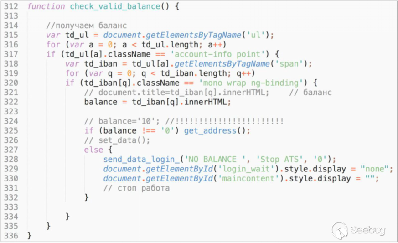Click the commented set_data() line
Viewport: 398px width, 243px height.
117,140
